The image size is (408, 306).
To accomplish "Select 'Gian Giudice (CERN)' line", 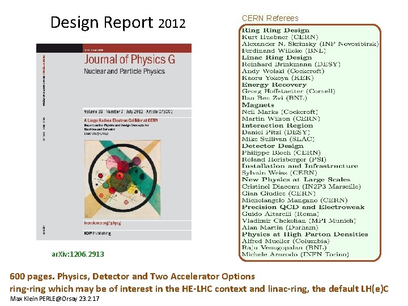I will pyautogui.click(x=278, y=193).
